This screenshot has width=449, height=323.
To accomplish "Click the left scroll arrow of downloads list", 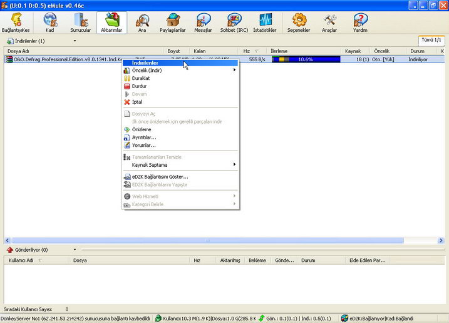I will [8, 241].
